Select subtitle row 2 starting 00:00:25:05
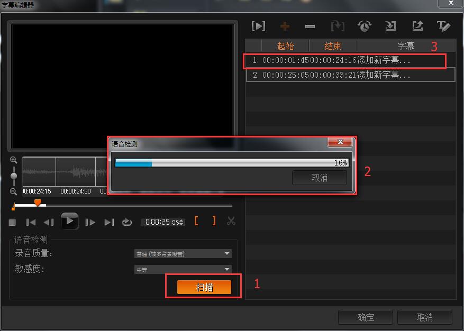 pos(350,75)
